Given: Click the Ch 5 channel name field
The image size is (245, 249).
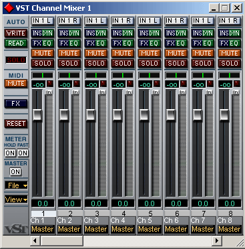Looking at the screenshot, I should pyautogui.click(x=150, y=220).
